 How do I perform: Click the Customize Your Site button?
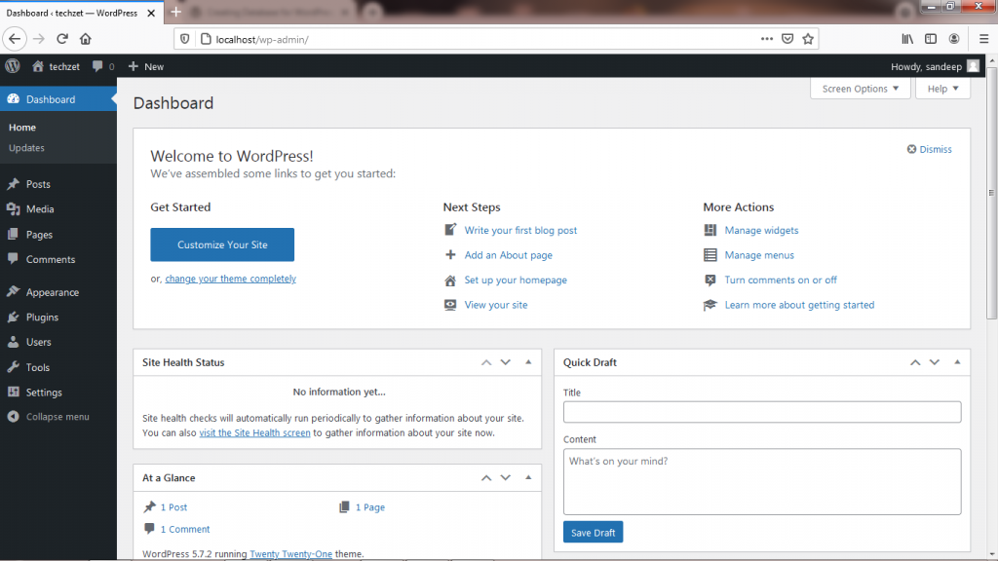pyautogui.click(x=222, y=244)
